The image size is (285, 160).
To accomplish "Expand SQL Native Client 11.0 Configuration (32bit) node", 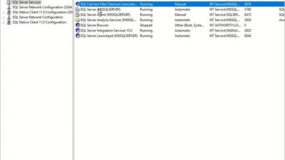I will click(x=4, y=12).
